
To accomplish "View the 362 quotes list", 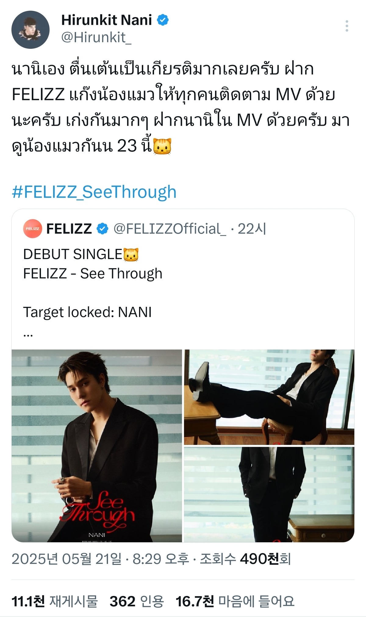I will click(x=136, y=601).
